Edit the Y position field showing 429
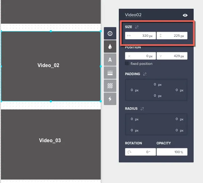This screenshot has width=203, height=183. tap(172, 56)
